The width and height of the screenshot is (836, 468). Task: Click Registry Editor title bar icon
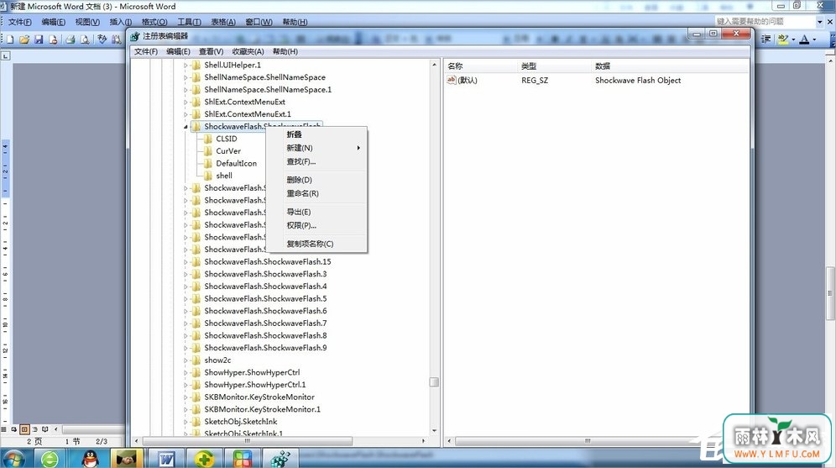click(135, 36)
